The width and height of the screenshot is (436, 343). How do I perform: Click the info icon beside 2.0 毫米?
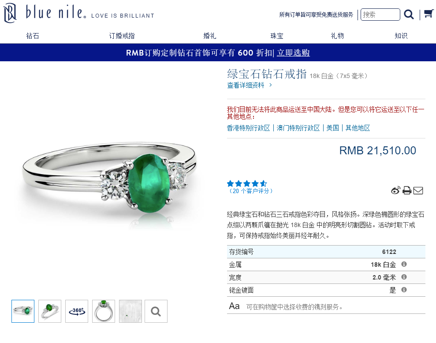(x=404, y=277)
